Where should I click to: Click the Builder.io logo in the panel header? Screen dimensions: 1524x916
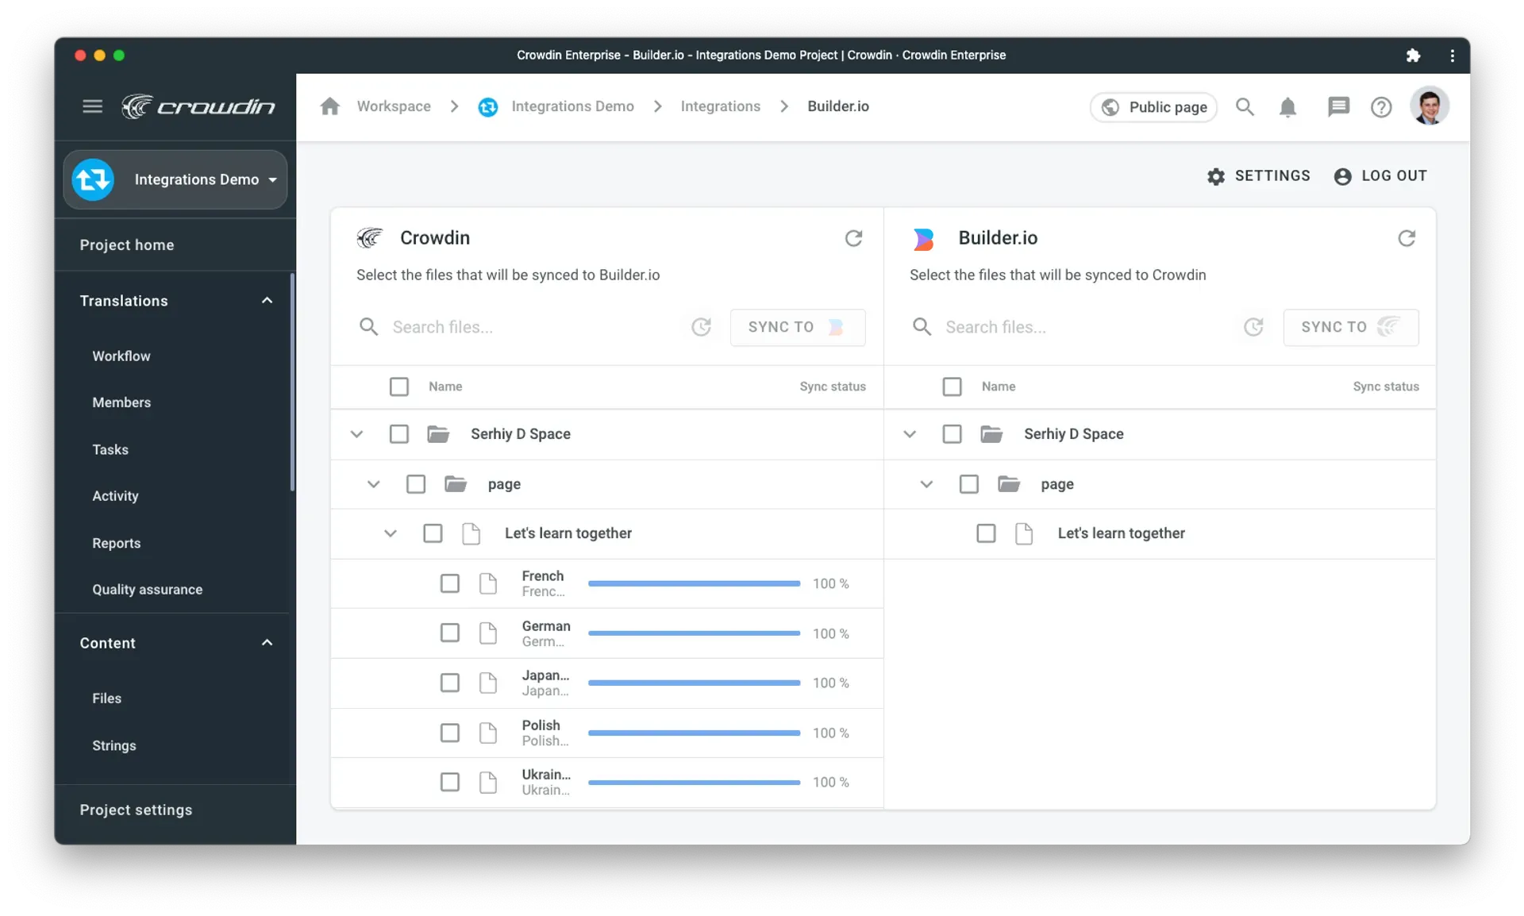(923, 238)
